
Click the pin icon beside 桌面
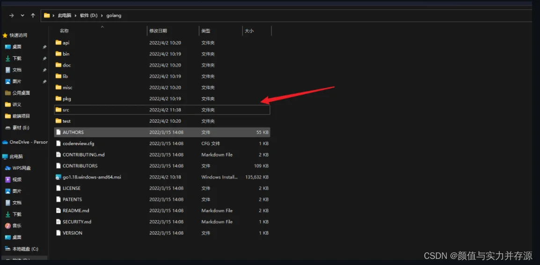44,47
